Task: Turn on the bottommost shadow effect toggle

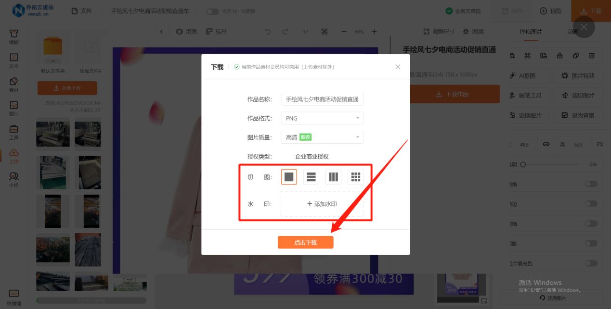Action: coord(591,244)
